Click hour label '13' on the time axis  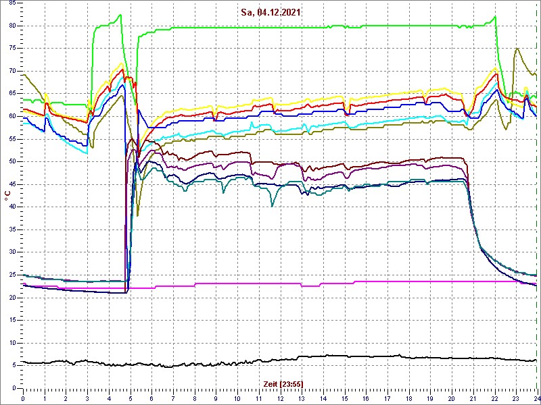tap(302, 400)
